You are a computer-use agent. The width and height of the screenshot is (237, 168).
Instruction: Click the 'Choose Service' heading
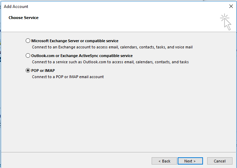pos(24,18)
